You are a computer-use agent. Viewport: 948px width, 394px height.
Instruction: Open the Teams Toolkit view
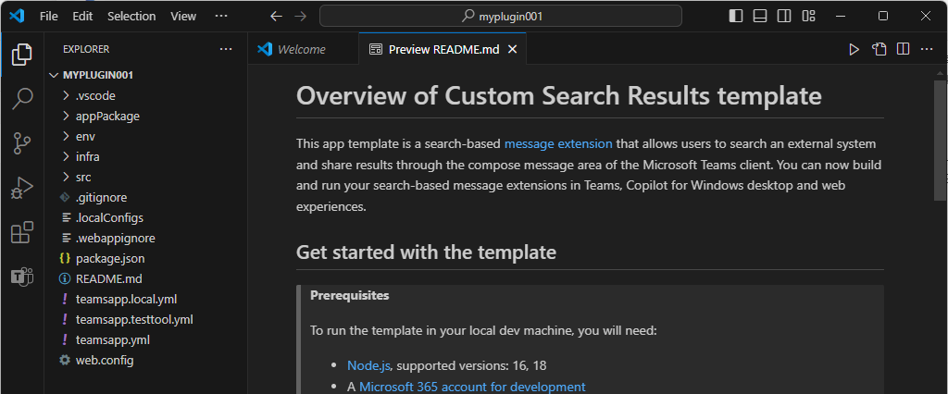click(22, 277)
